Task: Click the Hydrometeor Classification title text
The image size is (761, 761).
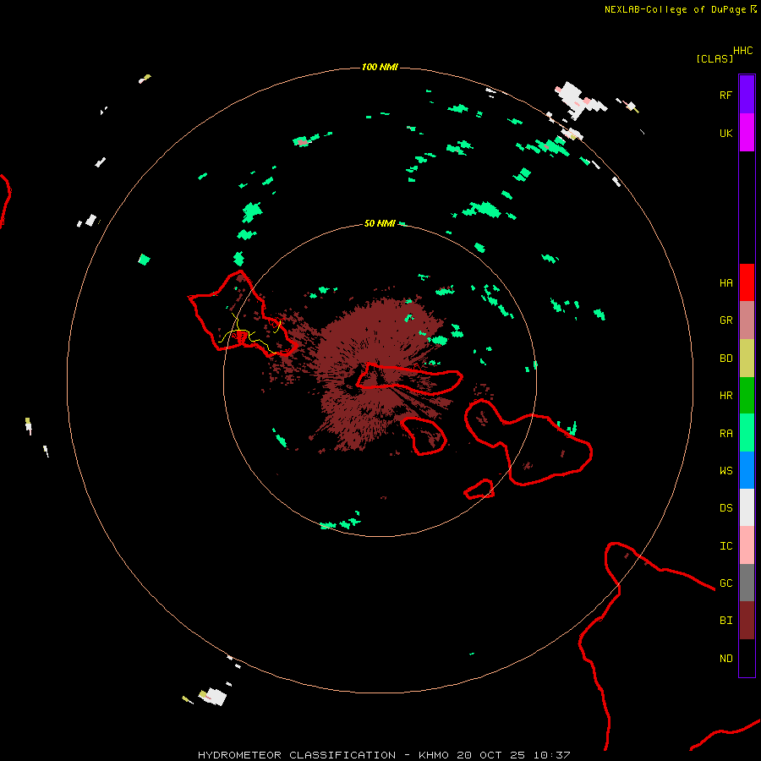Action: 297,755
